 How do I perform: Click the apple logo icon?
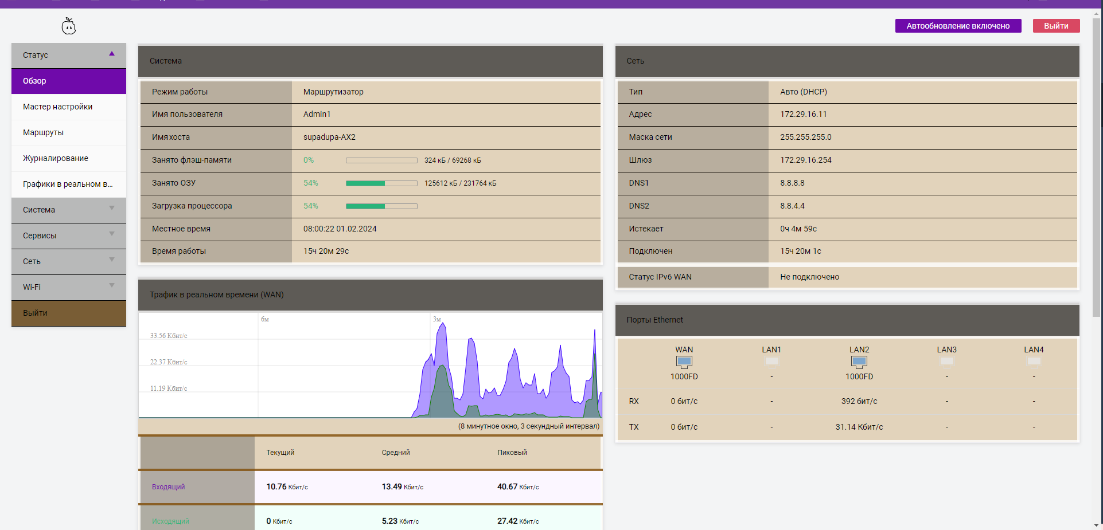point(69,26)
